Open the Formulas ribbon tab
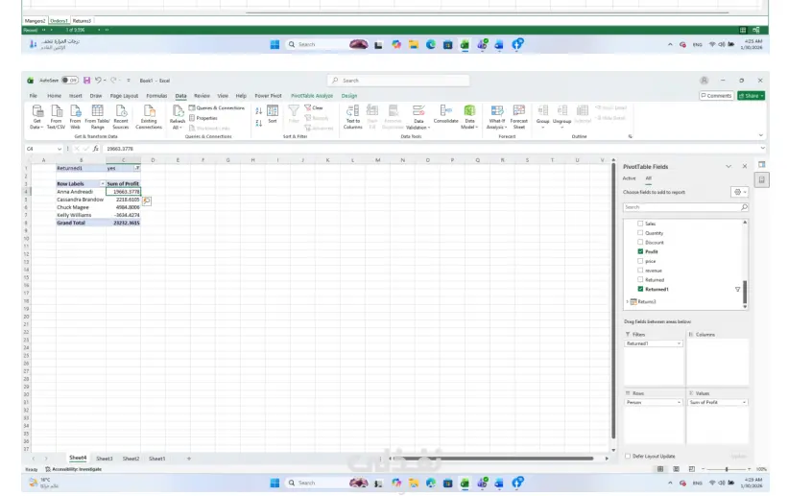 pos(156,96)
